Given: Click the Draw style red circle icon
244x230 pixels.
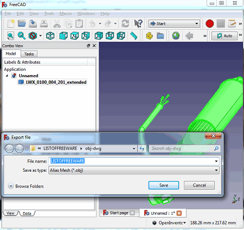Looking at the screenshot, I should [33, 36].
